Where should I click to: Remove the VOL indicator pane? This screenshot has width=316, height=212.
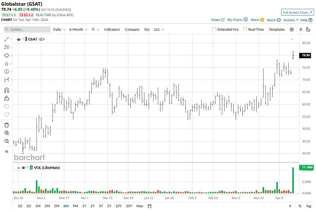(19, 168)
